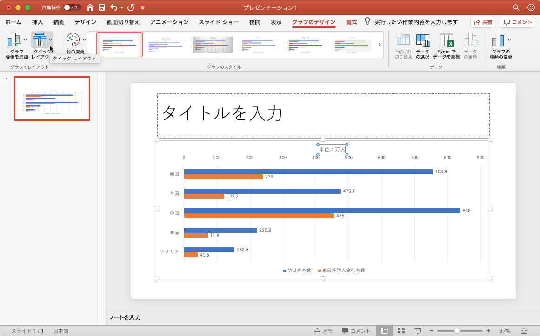The height and width of the screenshot is (336, 540).
Task: Open the undo history dropdown arrow
Action: click(122, 7)
